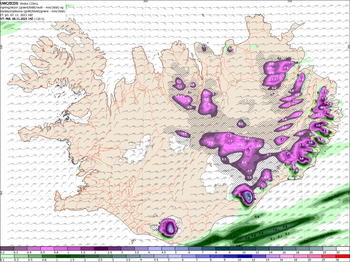Click the palest green 0.1–0.3 rain scale swatch
The image size is (350, 262).
[7, 256]
